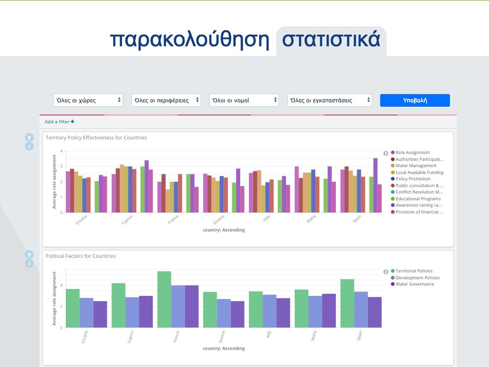Click purple Water Governance bar for Croatia
Image resolution: width=489 pixels, height=367 pixels.
click(x=100, y=314)
